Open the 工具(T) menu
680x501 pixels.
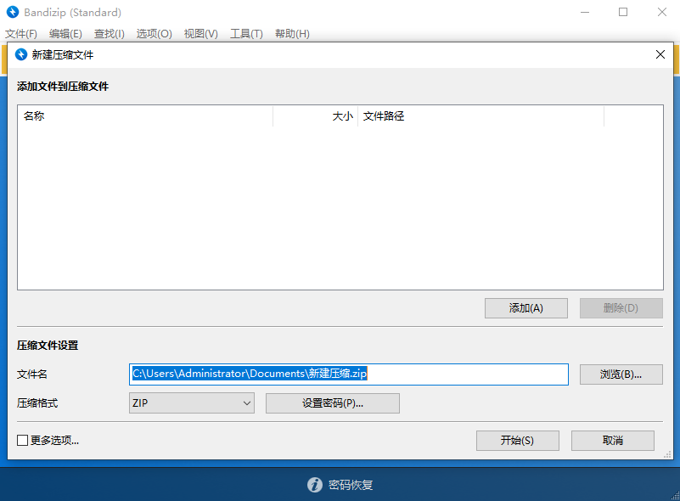(246, 33)
